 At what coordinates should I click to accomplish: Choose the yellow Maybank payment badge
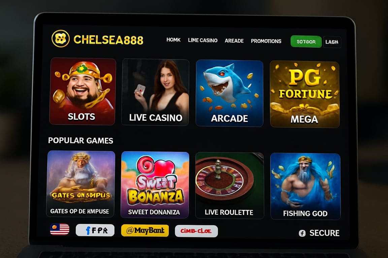click(145, 230)
